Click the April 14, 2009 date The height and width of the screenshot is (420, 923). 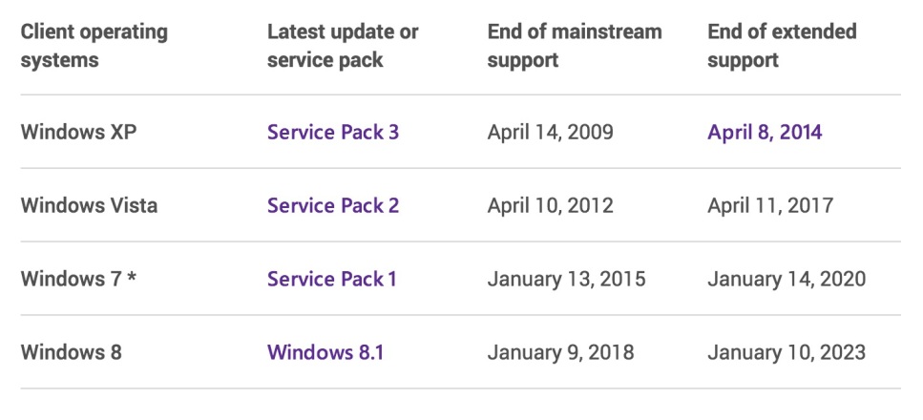coord(550,132)
